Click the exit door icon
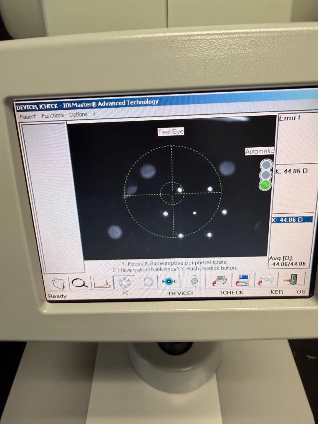318x424 pixels. [x=291, y=279]
